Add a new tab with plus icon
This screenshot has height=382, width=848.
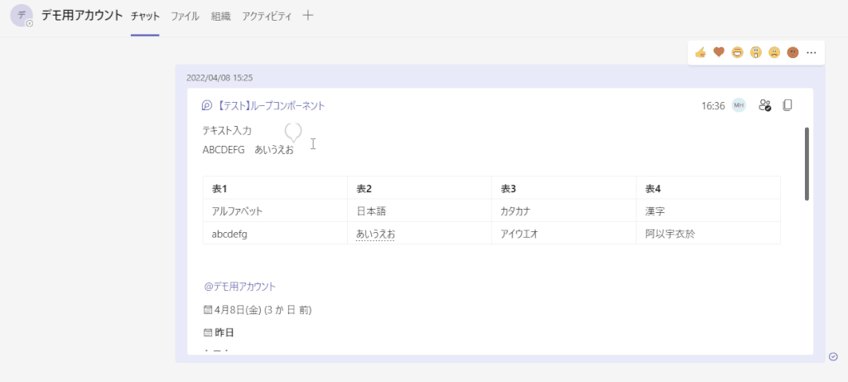[308, 15]
